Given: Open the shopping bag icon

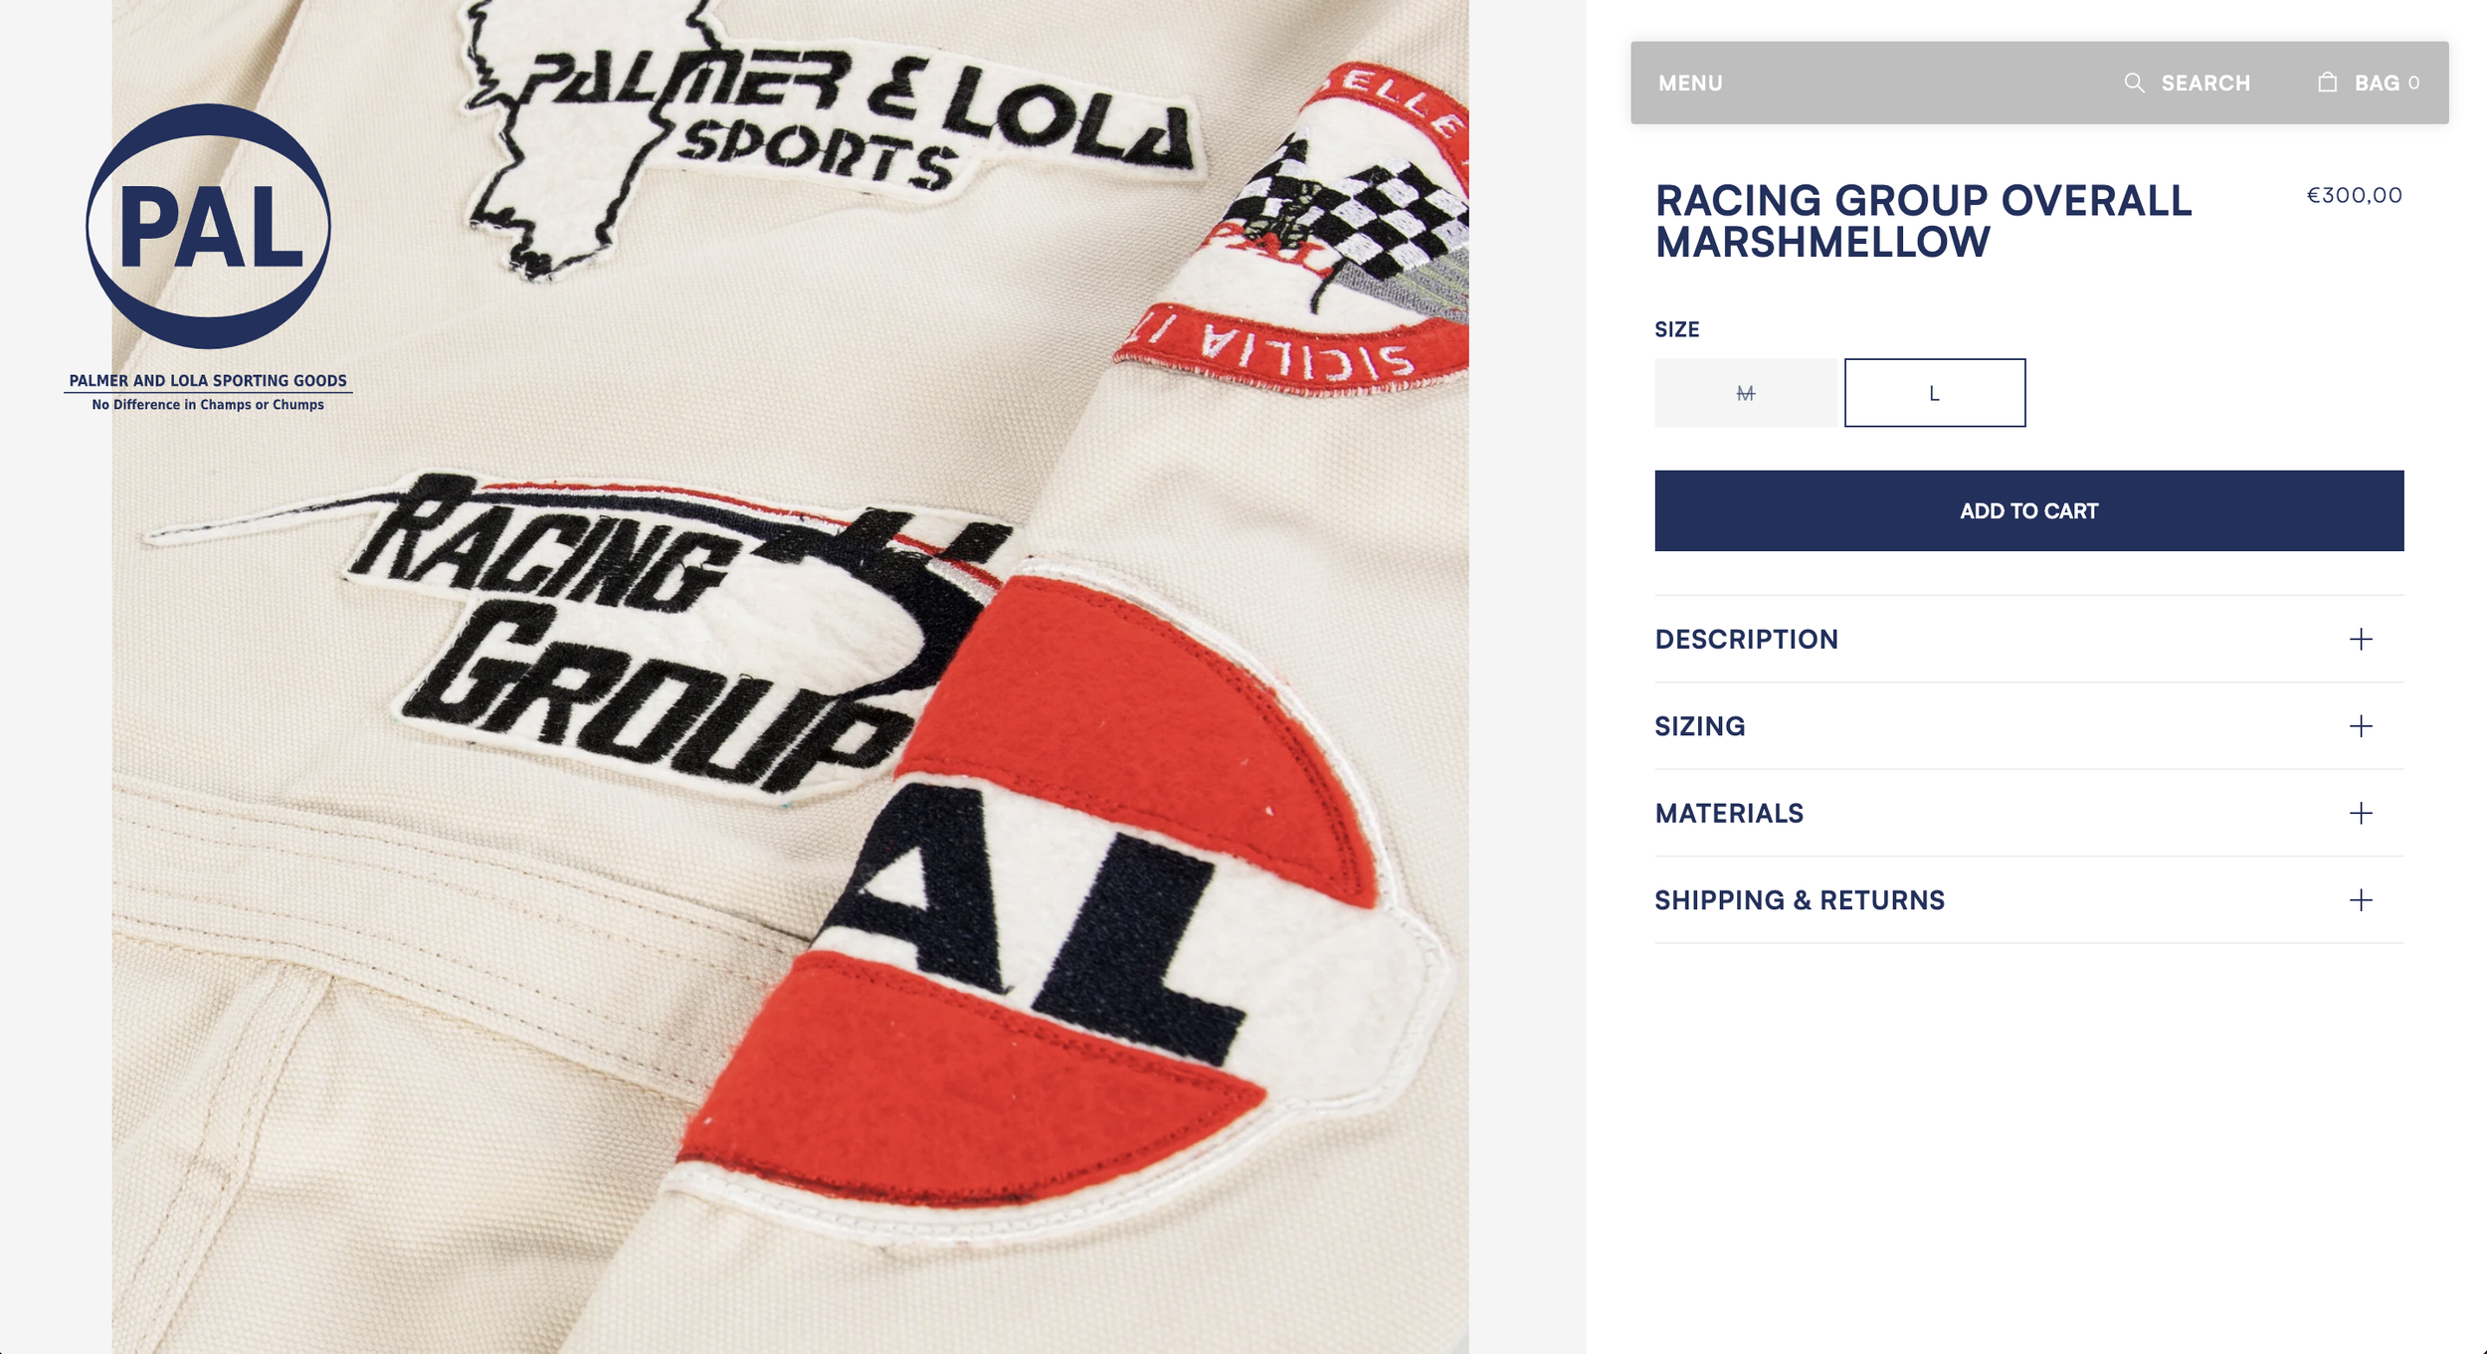Looking at the screenshot, I should pyautogui.click(x=2327, y=82).
